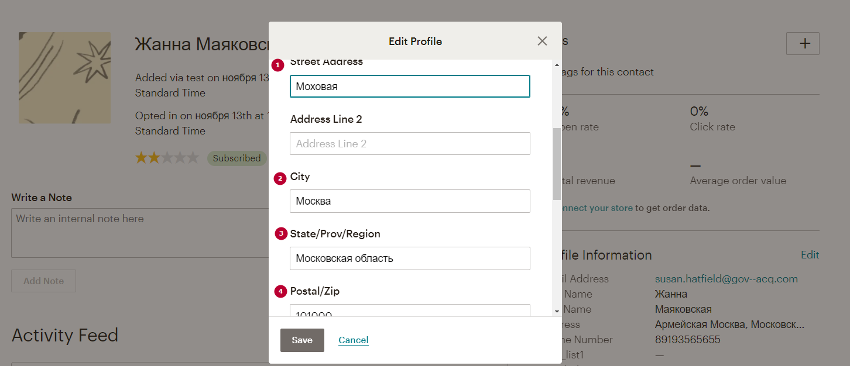Screen dimensions: 850x366
Task: Click the State/Prov/Region field
Action: pyautogui.click(x=410, y=258)
